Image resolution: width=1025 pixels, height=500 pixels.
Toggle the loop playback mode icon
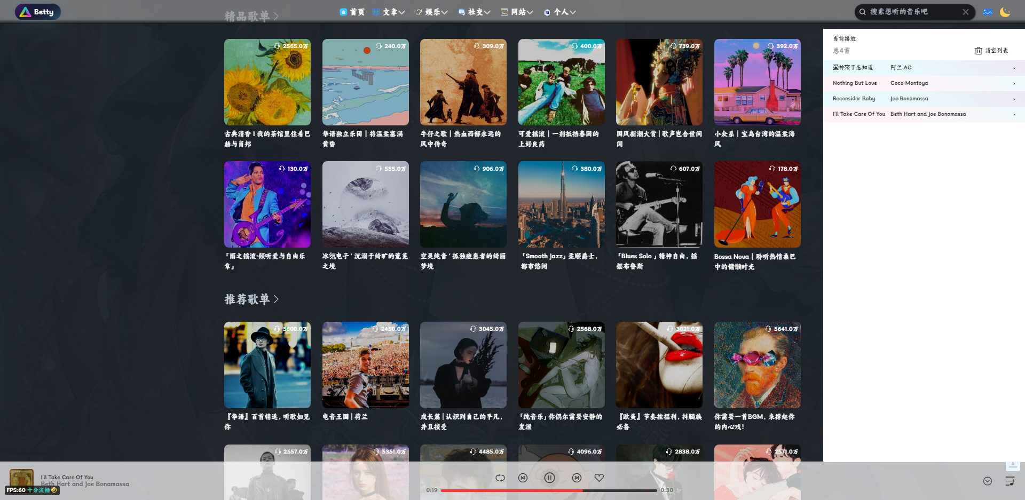tap(500, 478)
